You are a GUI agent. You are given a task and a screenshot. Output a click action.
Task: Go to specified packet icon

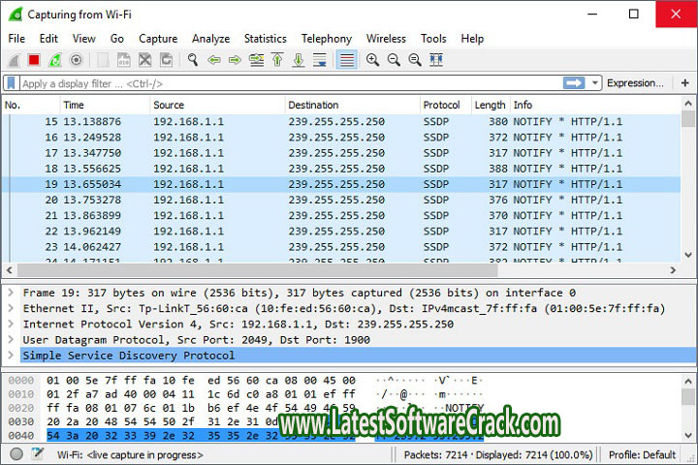tap(256, 60)
